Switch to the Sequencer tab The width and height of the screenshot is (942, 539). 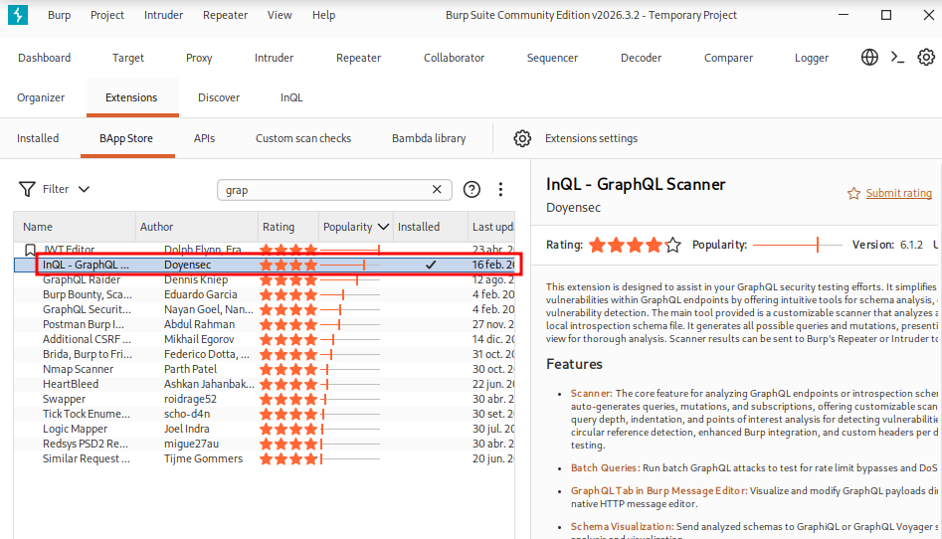point(552,58)
